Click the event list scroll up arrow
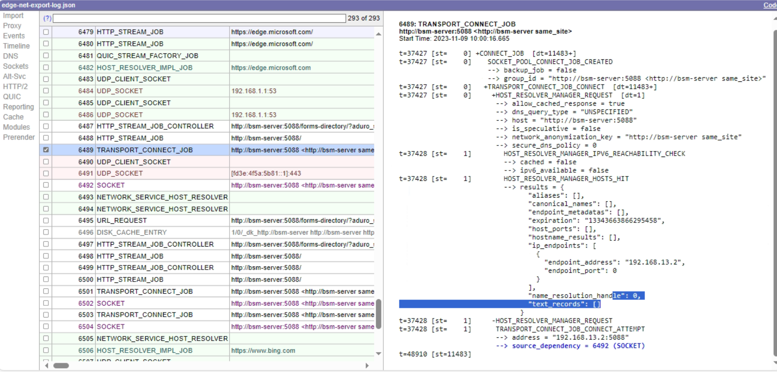This screenshot has height=372, width=777. coord(379,34)
